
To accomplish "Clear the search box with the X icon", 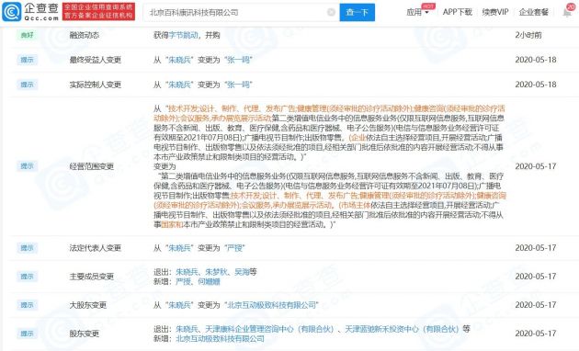I will point(331,13).
